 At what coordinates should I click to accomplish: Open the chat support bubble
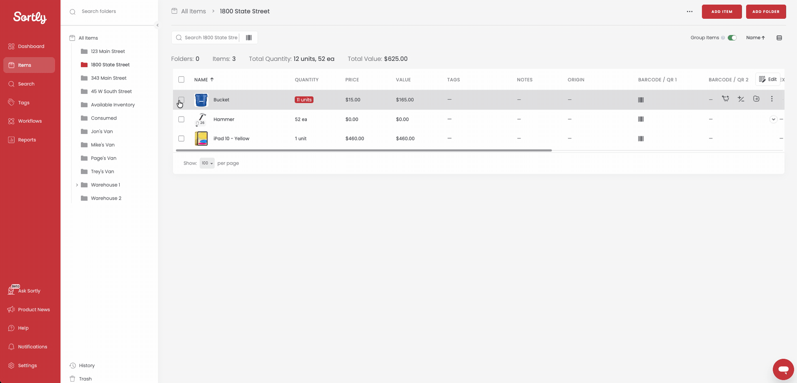pos(783,369)
